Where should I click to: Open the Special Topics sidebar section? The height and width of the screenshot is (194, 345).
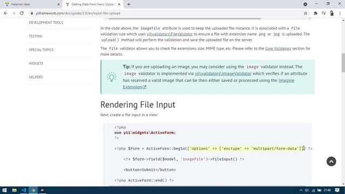[x=41, y=50]
